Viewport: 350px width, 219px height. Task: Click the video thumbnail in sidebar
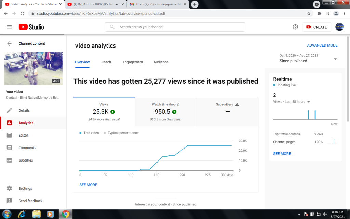click(x=33, y=68)
